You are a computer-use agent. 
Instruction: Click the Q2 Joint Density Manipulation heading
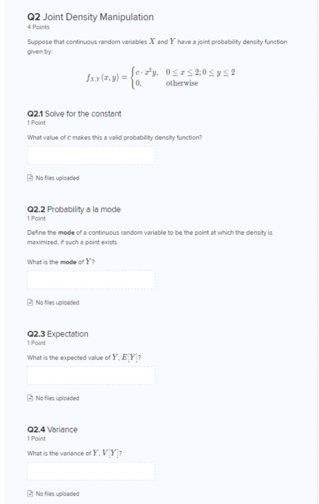point(90,16)
